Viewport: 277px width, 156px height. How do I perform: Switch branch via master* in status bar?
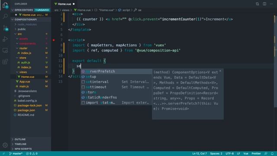16,153
